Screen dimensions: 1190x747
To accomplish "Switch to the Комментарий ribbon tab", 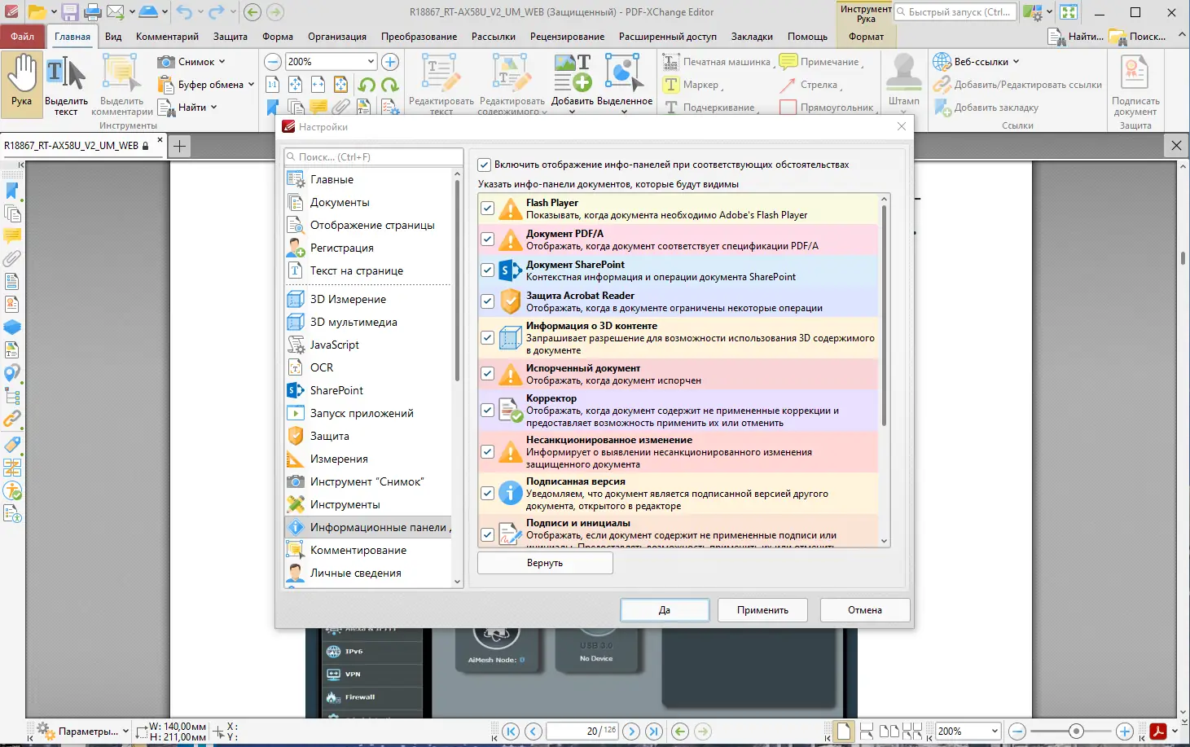I will 167,36.
